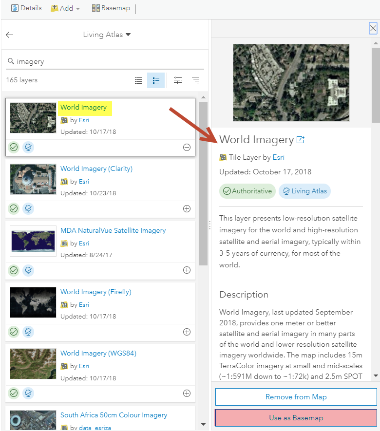Open World Imagery layer title

(x=83, y=107)
